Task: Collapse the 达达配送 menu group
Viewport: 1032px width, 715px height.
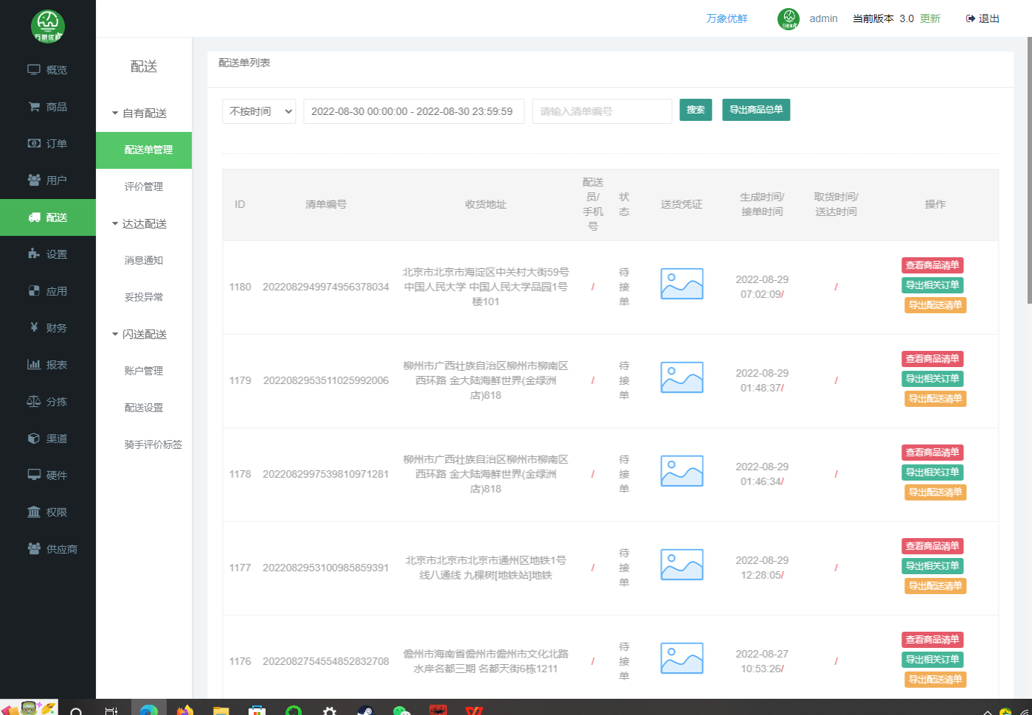Action: tap(139, 224)
